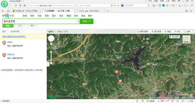Zoom in the map with plus button
Image resolution: width=195 pixels, height=103 pixels.
(51, 44)
